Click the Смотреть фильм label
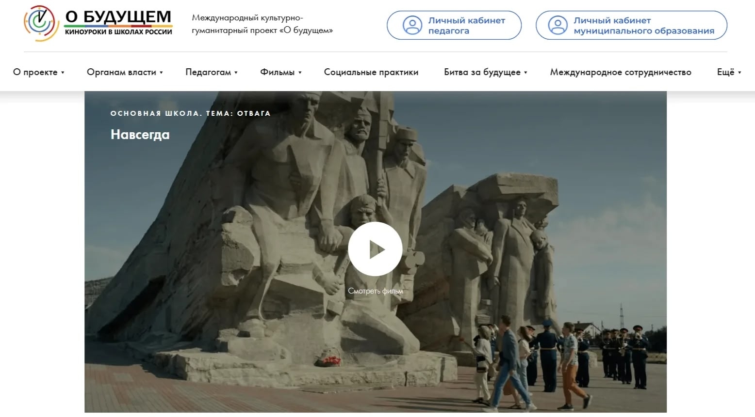Image resolution: width=755 pixels, height=417 pixels. 375,291
